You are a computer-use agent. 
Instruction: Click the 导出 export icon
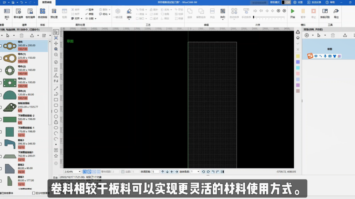[x=336, y=13]
